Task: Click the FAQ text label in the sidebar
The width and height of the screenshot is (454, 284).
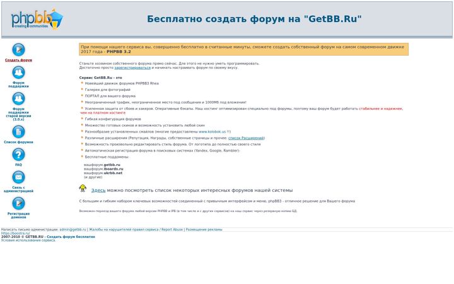Action: coord(18,165)
